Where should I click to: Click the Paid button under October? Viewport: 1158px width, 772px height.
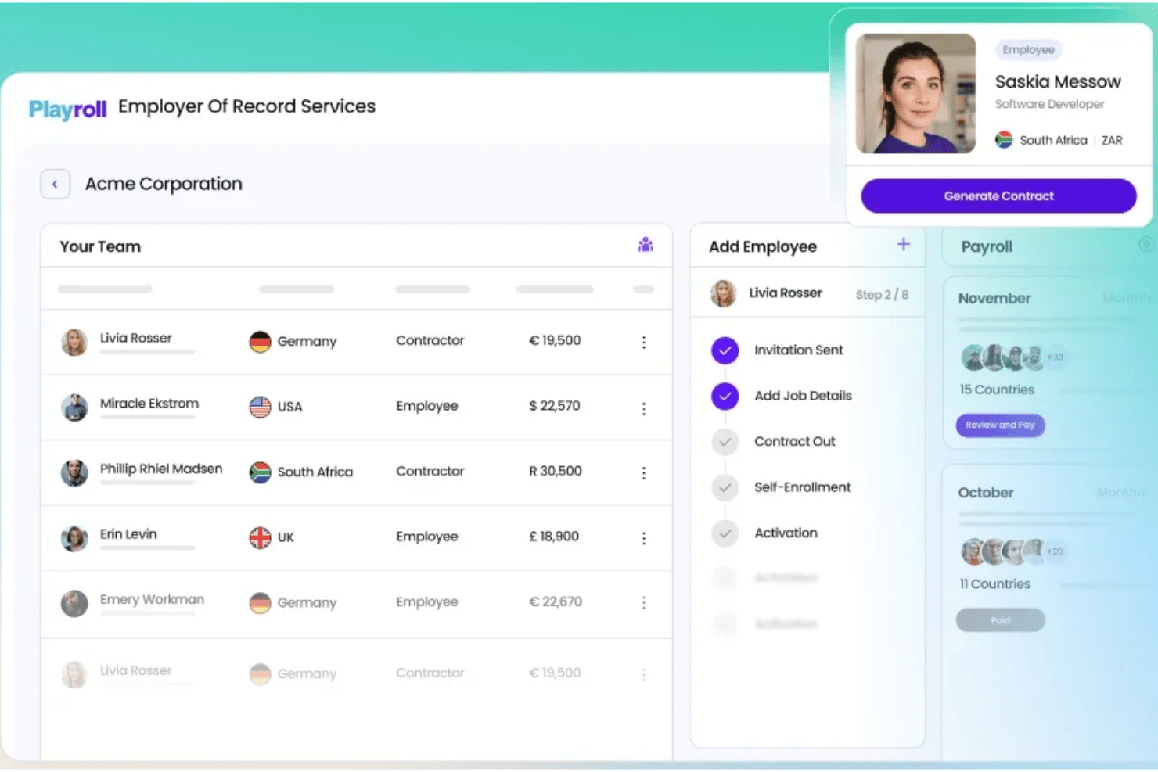pos(1000,620)
